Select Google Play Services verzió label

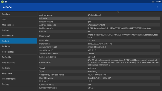tap(52, 75)
